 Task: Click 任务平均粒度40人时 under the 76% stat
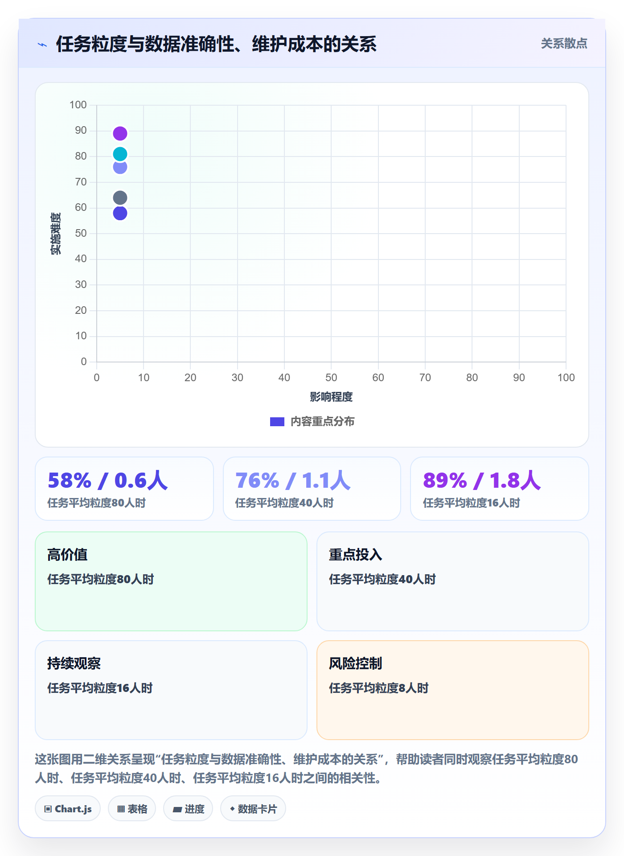284,503
